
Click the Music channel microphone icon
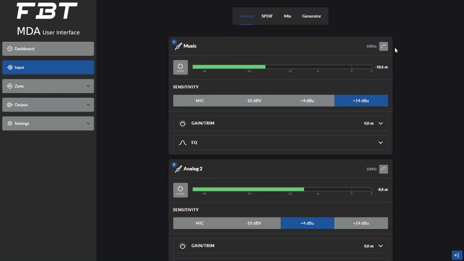click(x=178, y=46)
